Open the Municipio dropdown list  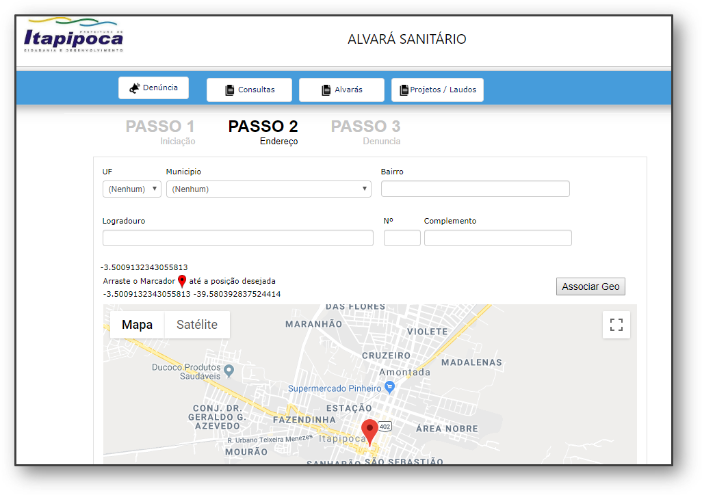click(268, 189)
